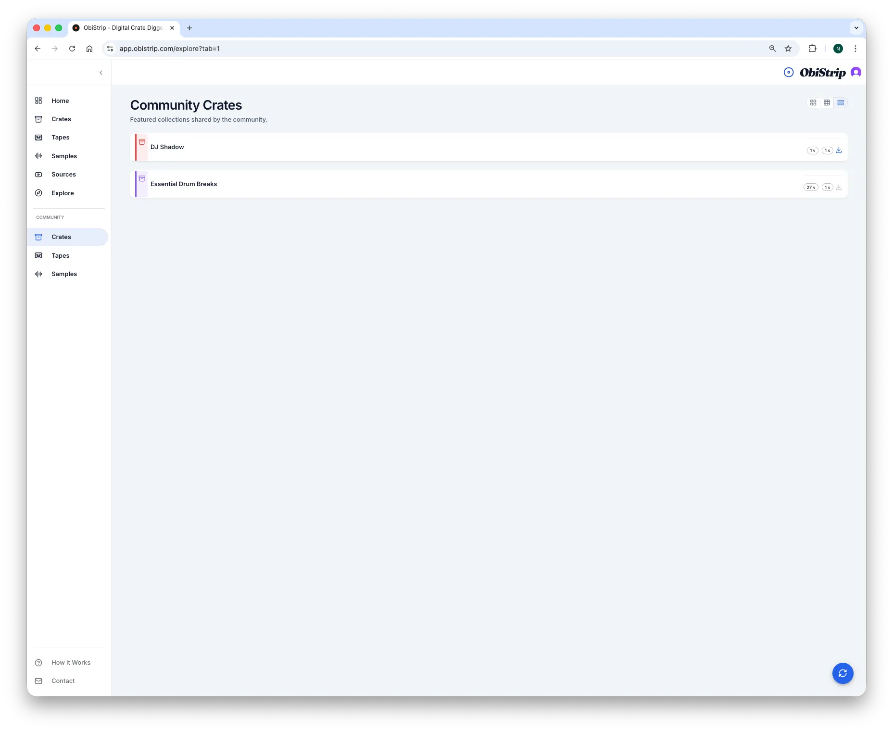Open the purple user avatar icon
Screen dimensions: 893x732
tap(855, 72)
